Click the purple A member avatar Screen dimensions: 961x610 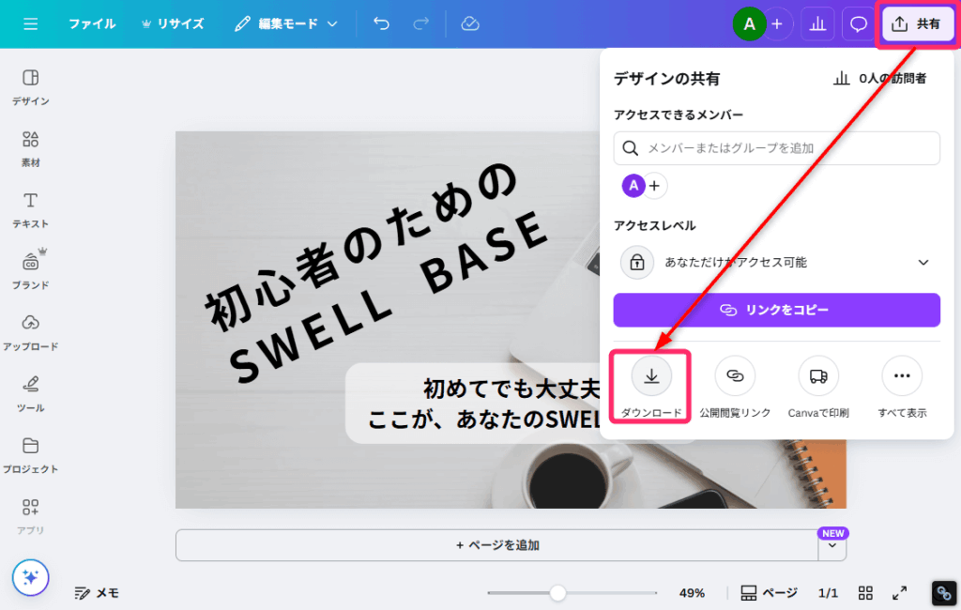coord(633,185)
